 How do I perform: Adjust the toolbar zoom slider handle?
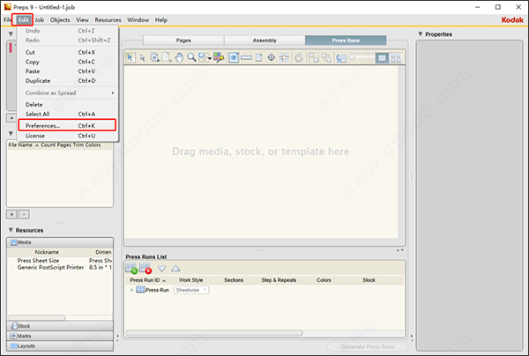click(x=352, y=57)
